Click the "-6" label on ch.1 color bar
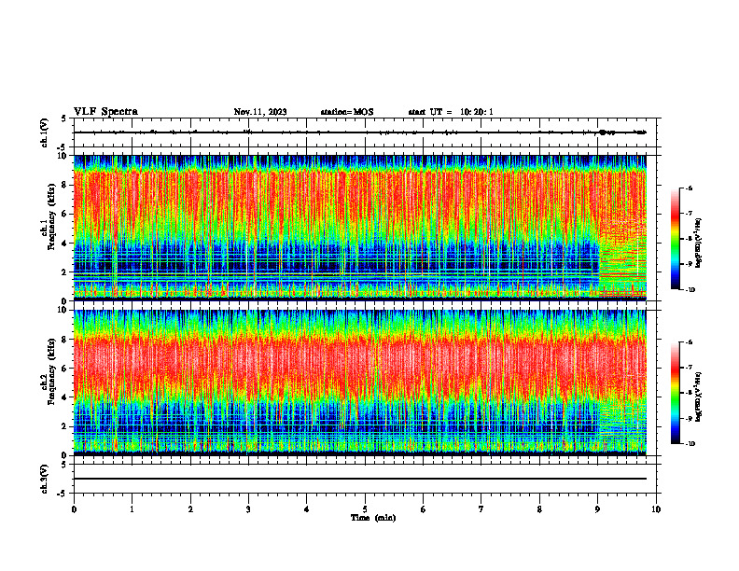 coord(690,188)
